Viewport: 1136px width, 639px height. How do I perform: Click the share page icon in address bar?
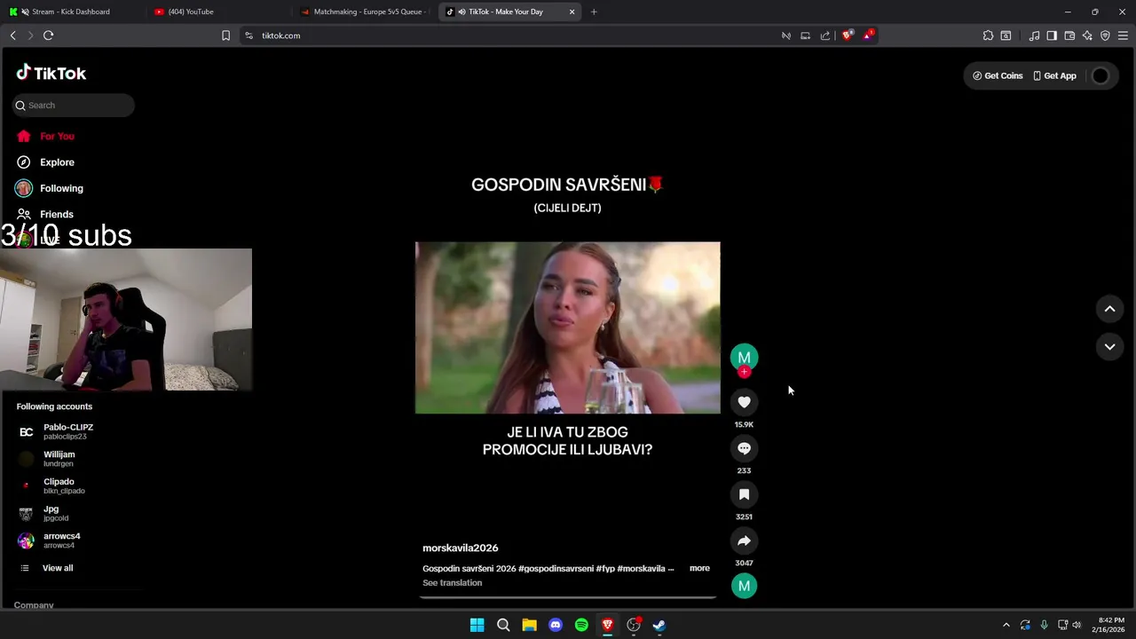click(x=825, y=35)
